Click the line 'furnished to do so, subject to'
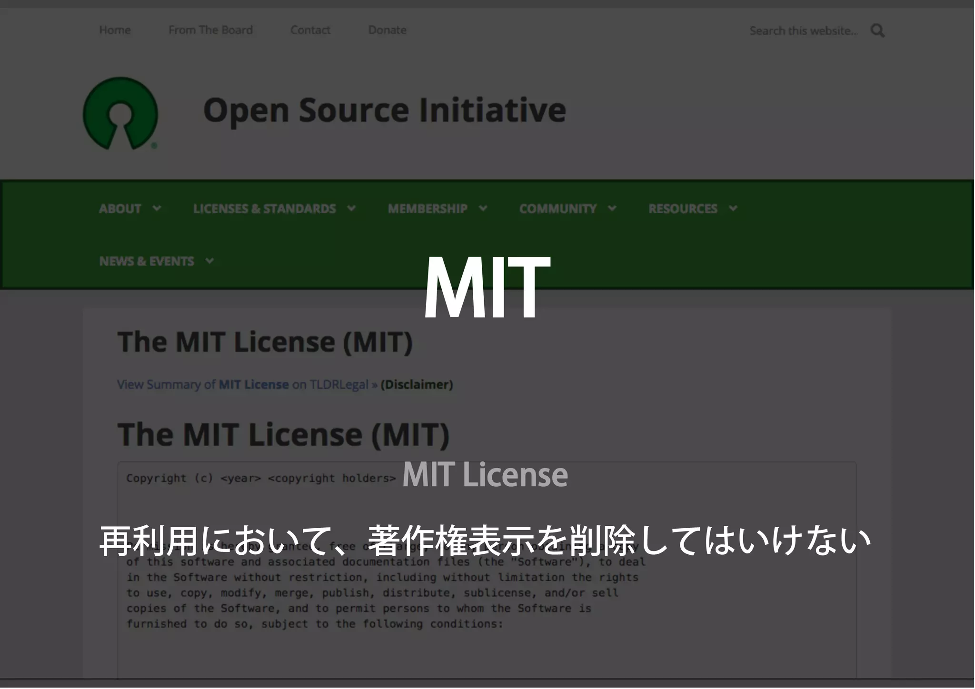 [315, 624]
